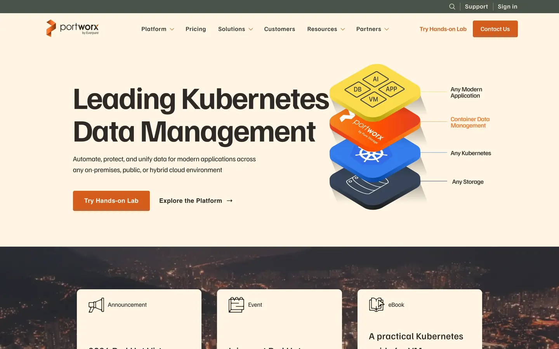Viewport: 559px width, 349px height.
Task: Click the Leading Kubernetes Data Management heading
Action: pos(201,115)
